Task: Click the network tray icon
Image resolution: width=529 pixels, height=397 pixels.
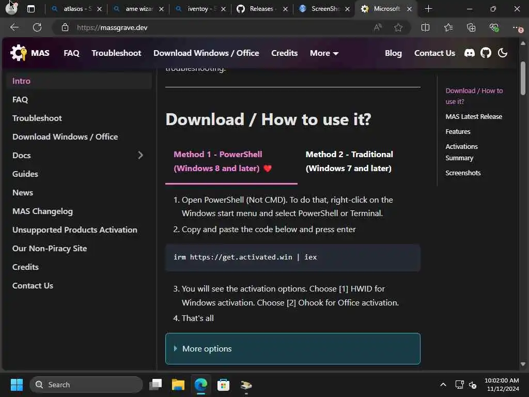Action: pos(459,385)
